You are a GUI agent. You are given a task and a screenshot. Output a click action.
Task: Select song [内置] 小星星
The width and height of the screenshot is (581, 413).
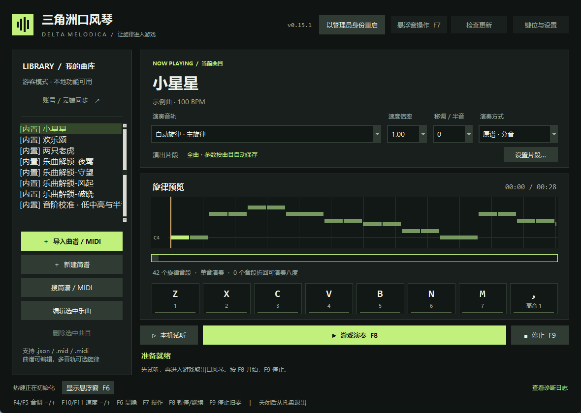(x=70, y=129)
